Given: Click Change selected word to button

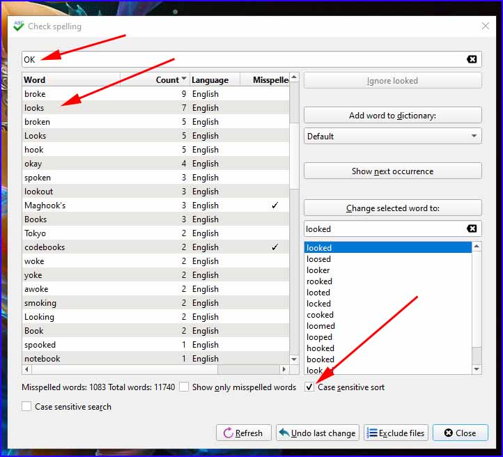Looking at the screenshot, I should [x=392, y=208].
